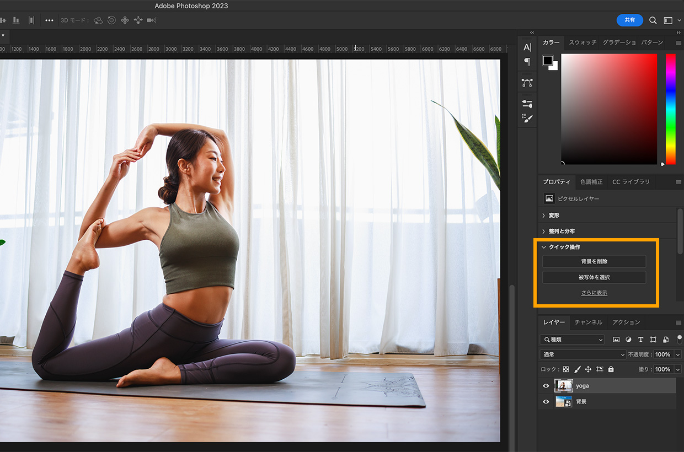Switch to the スウォッチ tab
Screen dimensions: 684x452
tap(583, 42)
